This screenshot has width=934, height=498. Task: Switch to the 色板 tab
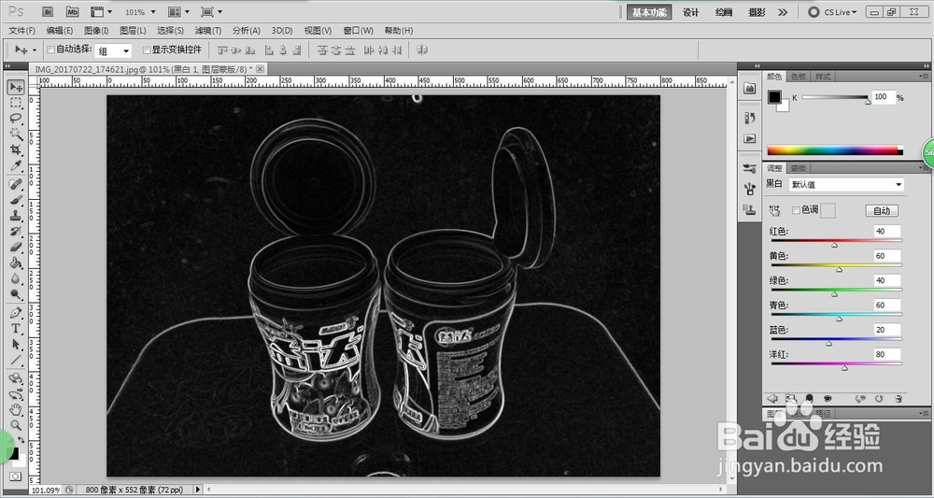coord(798,77)
